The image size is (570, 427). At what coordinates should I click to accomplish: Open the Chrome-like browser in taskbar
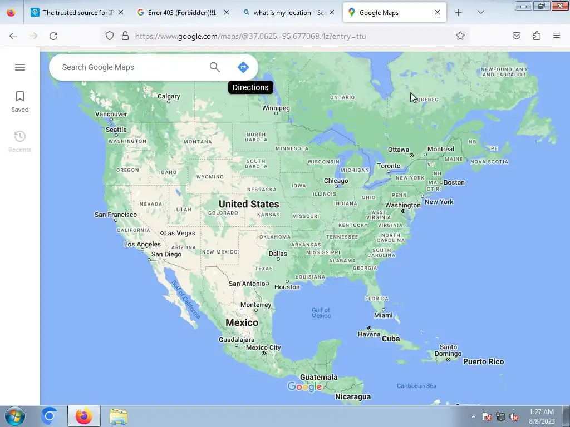pos(50,416)
